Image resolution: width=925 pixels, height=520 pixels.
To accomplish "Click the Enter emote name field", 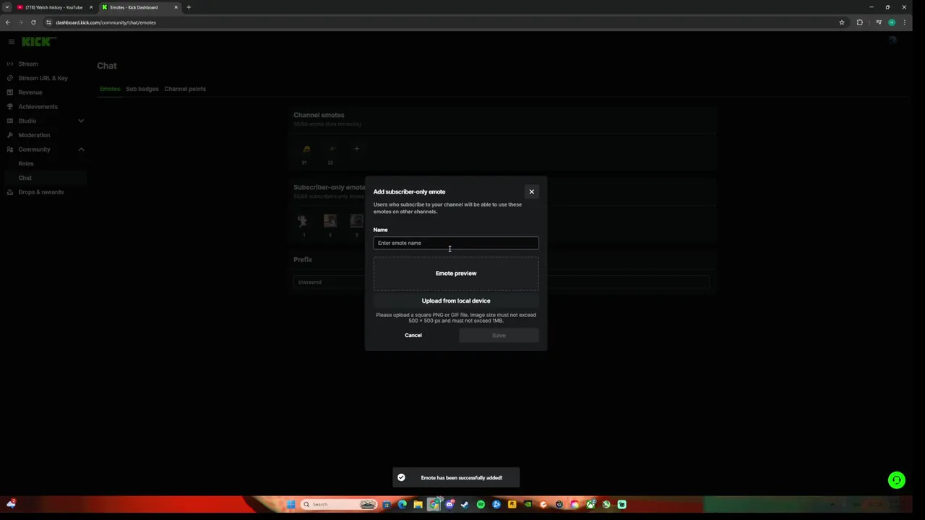I will point(456,243).
